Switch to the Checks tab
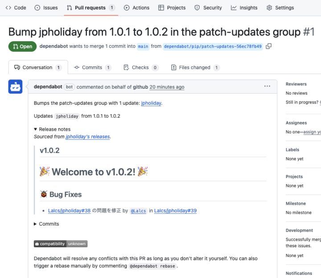Viewport: 321px width, 278px height. click(140, 67)
